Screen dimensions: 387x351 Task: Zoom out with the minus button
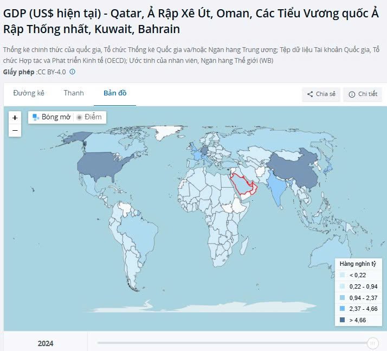click(15, 130)
